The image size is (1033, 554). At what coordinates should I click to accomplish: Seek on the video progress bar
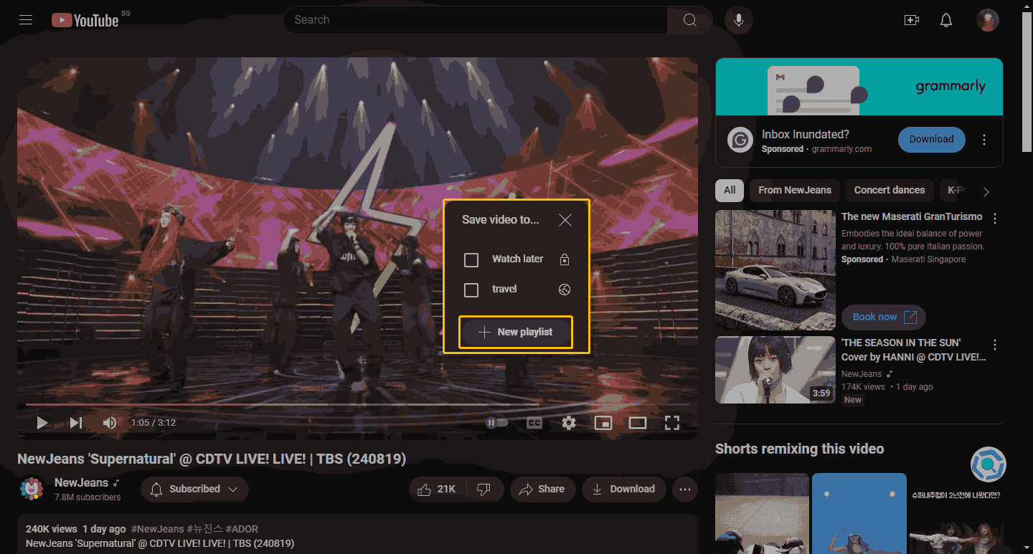[x=357, y=404]
